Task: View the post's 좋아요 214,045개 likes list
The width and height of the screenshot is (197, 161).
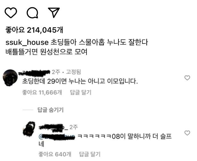Action: tap(34, 30)
